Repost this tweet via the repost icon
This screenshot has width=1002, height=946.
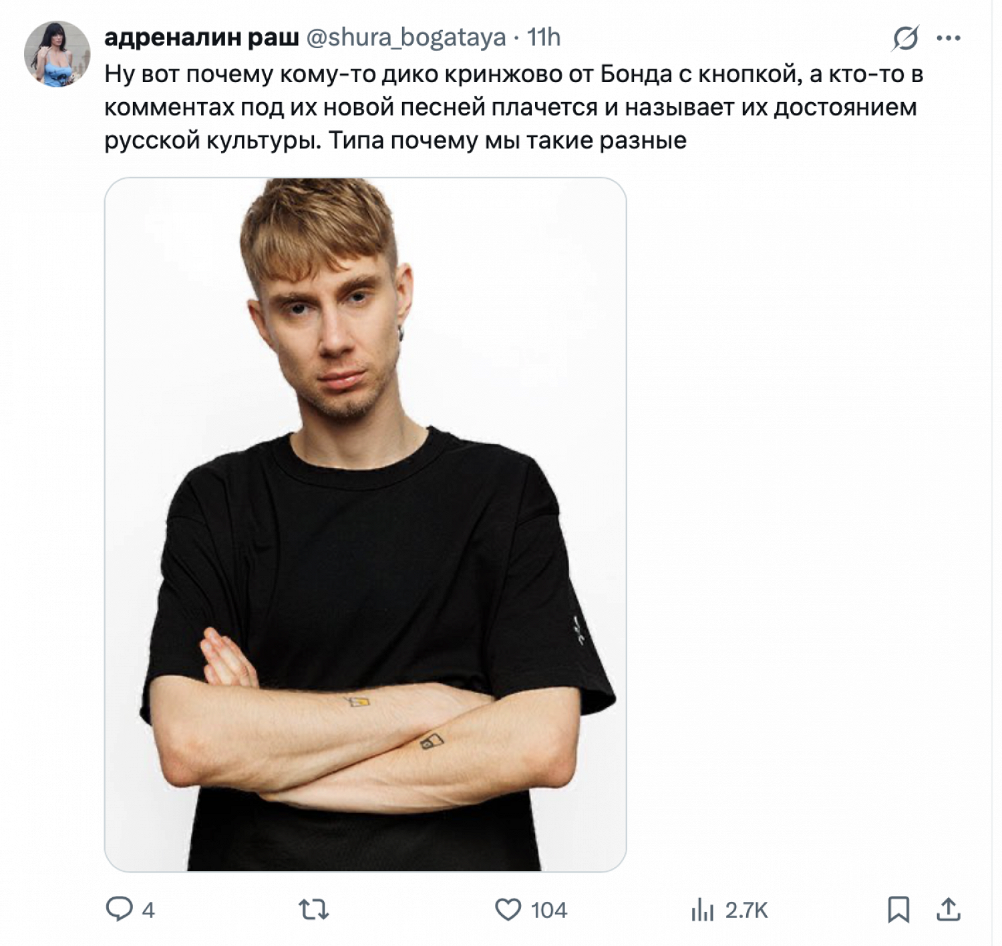313,909
